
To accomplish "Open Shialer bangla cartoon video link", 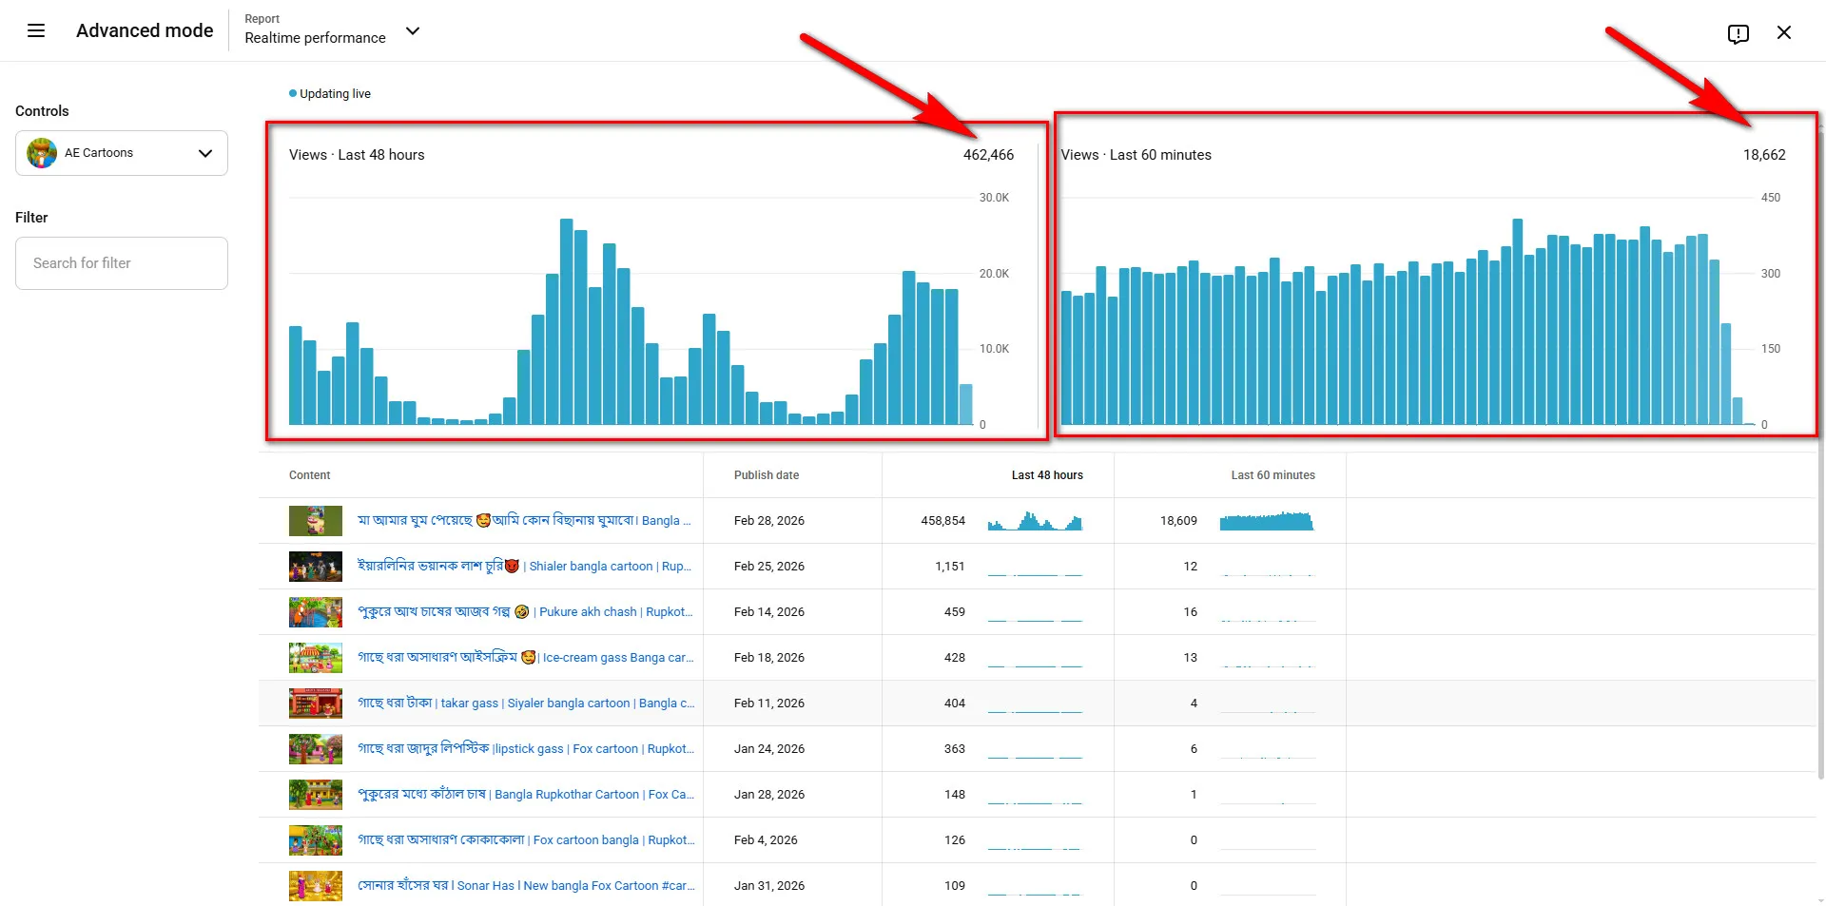I will point(524,566).
